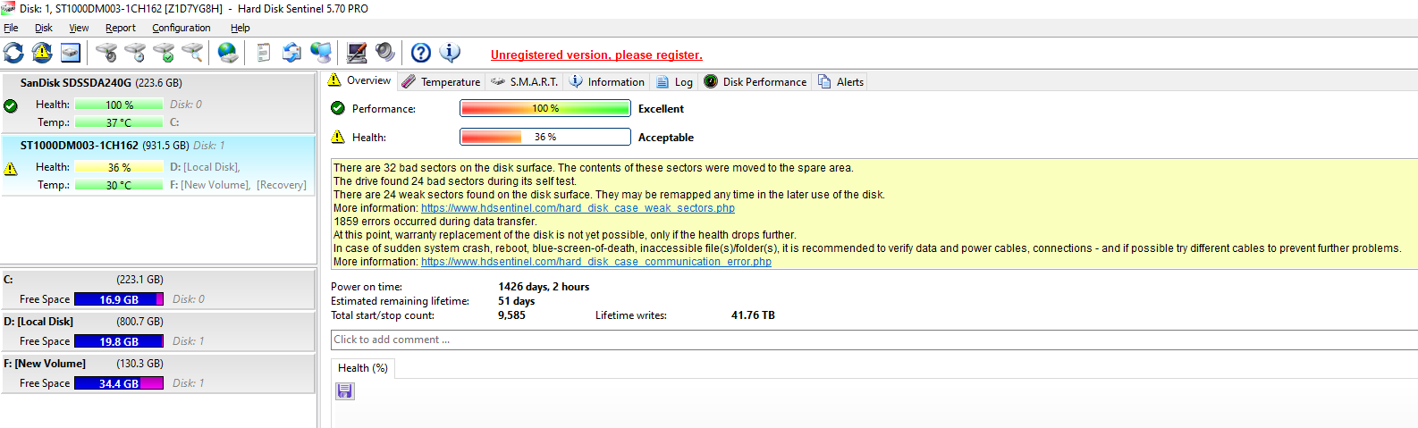The width and height of the screenshot is (1418, 428).
Task: Click the 9,585 start/stop count value
Action: point(512,315)
